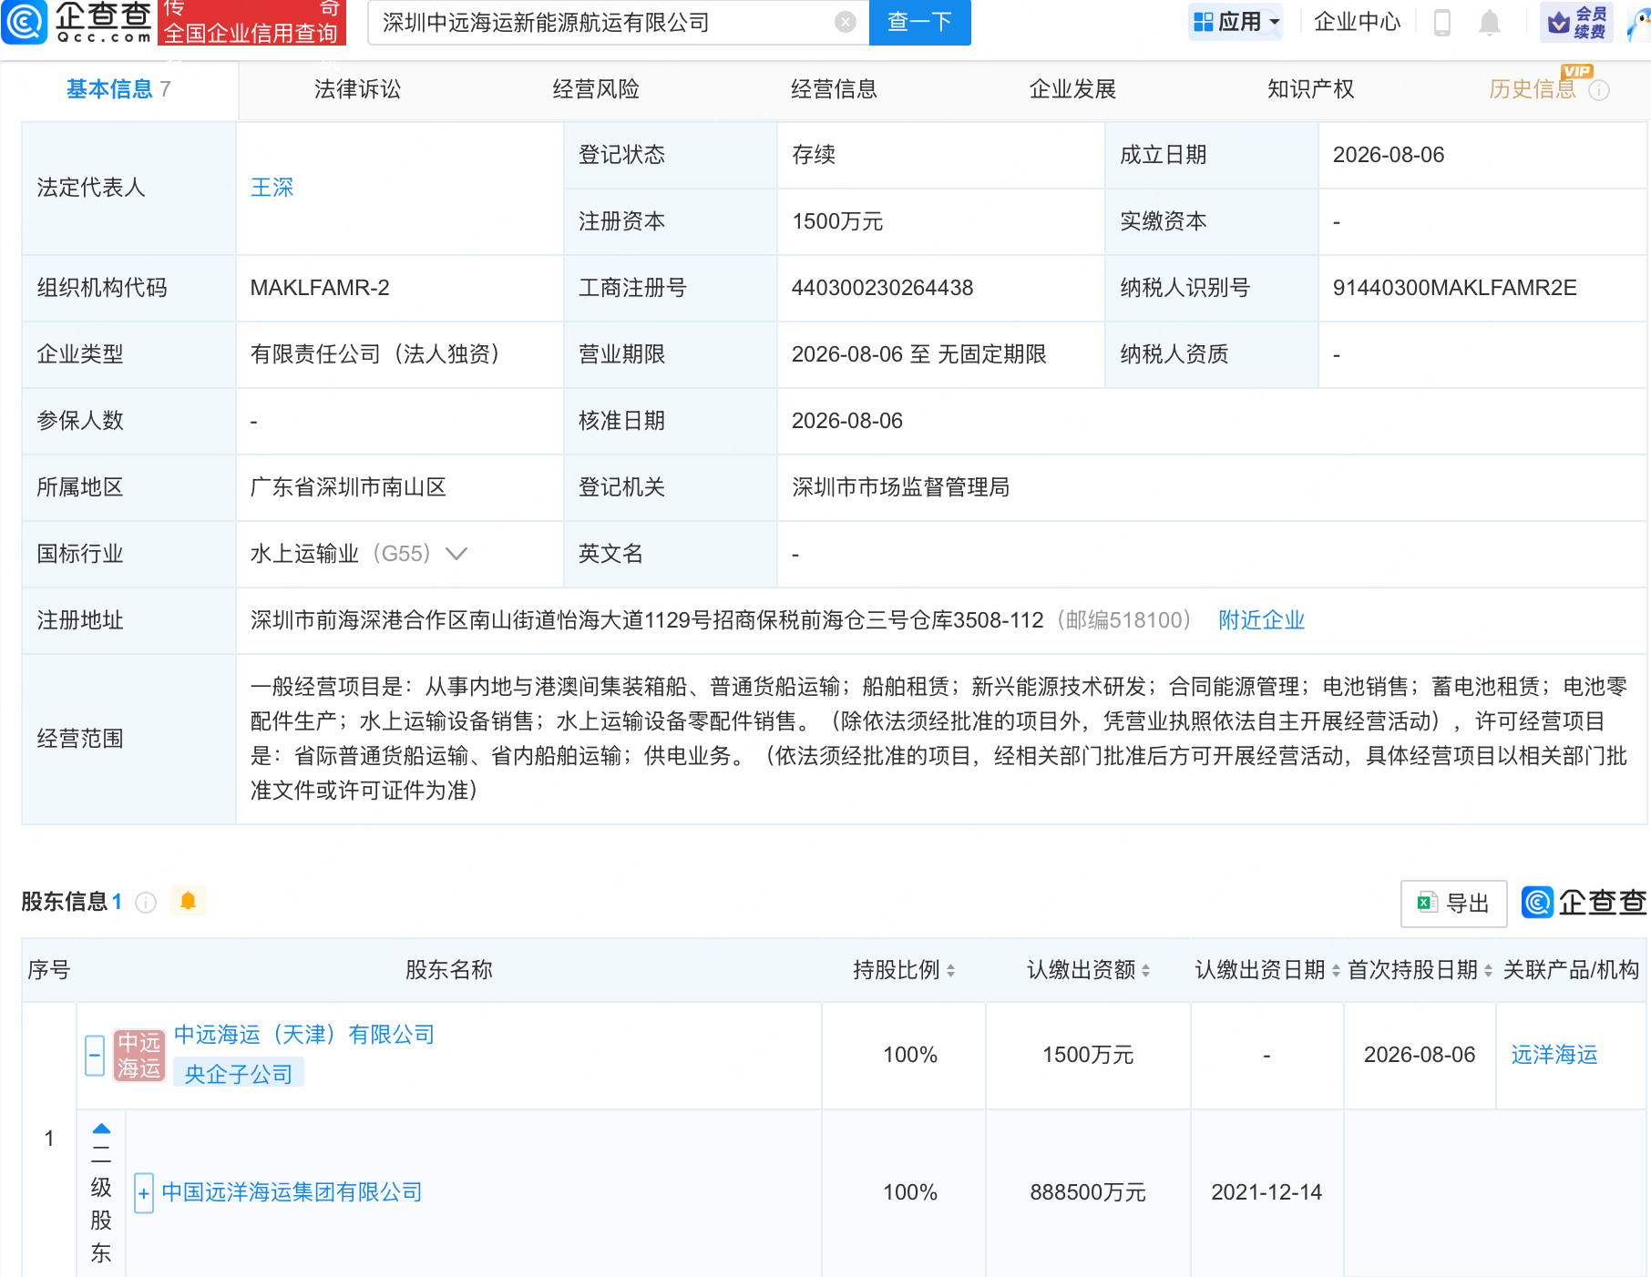Click the 登记状态 value 存续
This screenshot has height=1277, width=1651.
coord(814,155)
